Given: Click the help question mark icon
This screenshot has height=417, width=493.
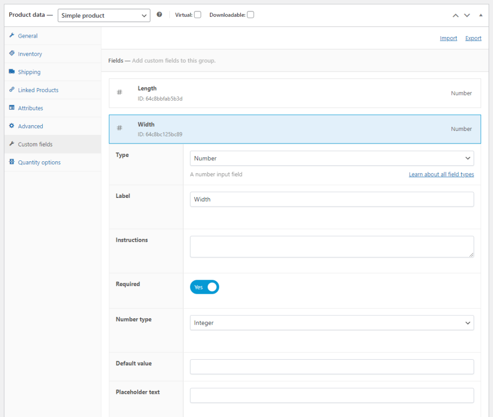Looking at the screenshot, I should pyautogui.click(x=159, y=15).
